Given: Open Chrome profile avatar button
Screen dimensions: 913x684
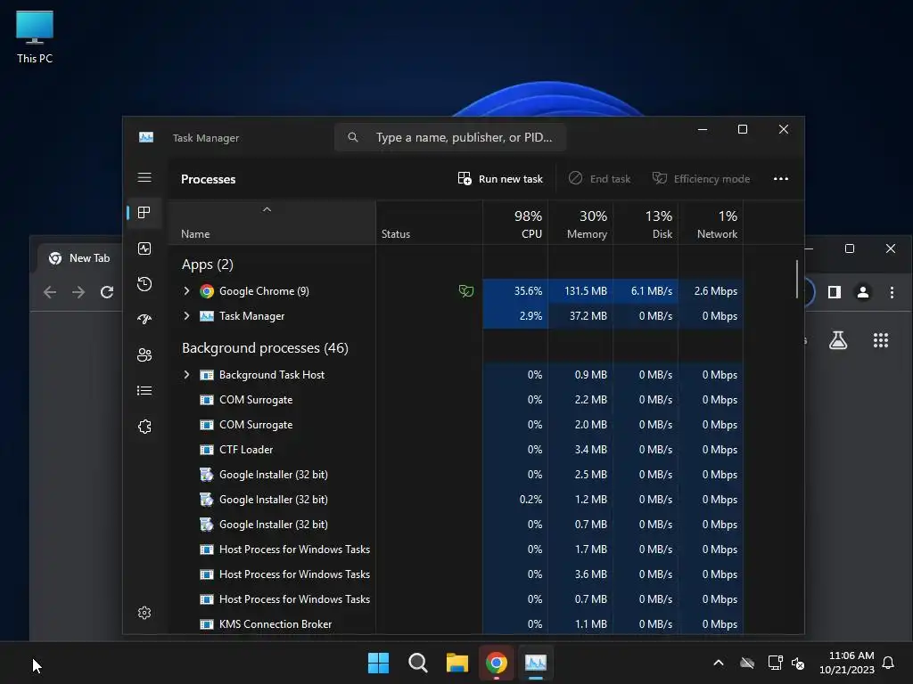Looking at the screenshot, I should (863, 292).
